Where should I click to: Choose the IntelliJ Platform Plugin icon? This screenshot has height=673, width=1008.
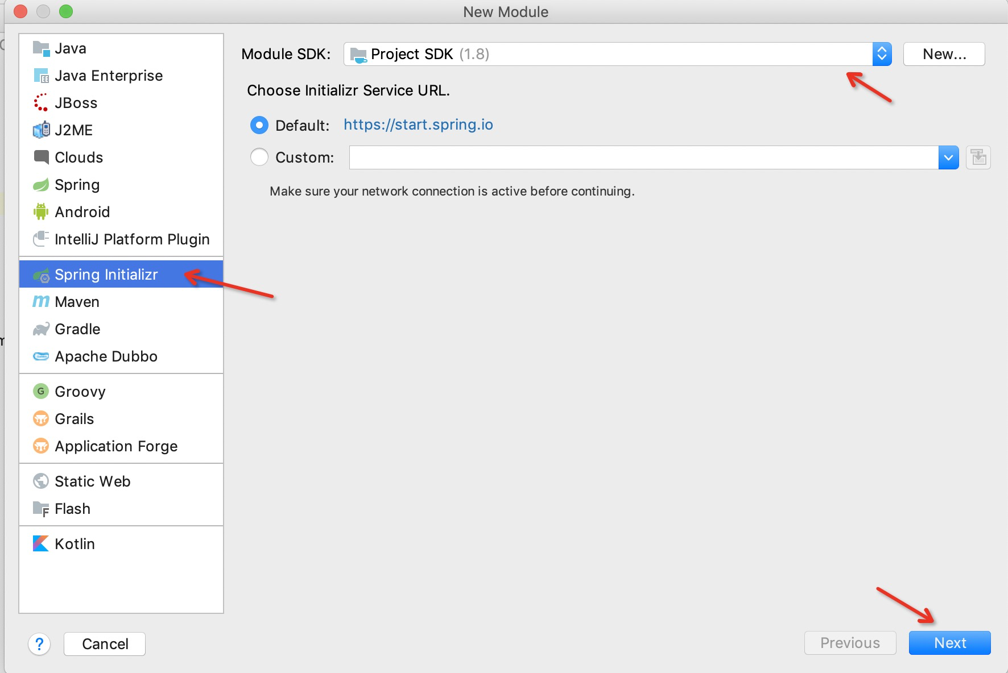tap(41, 239)
